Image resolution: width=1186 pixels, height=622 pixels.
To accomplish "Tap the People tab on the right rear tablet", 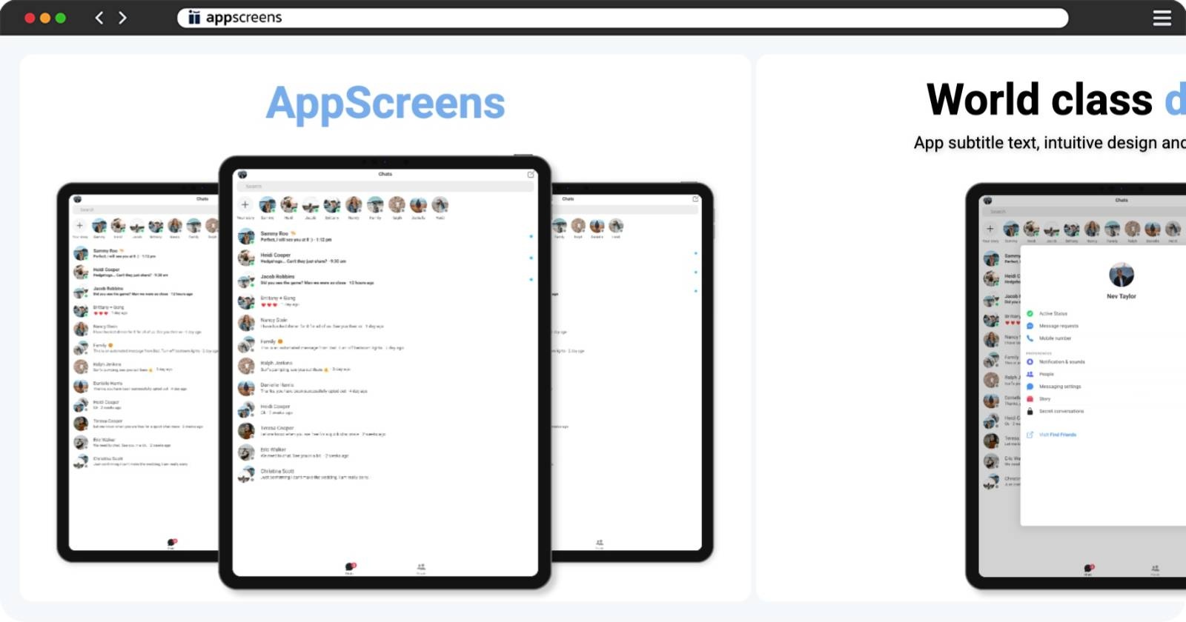I will 600,544.
